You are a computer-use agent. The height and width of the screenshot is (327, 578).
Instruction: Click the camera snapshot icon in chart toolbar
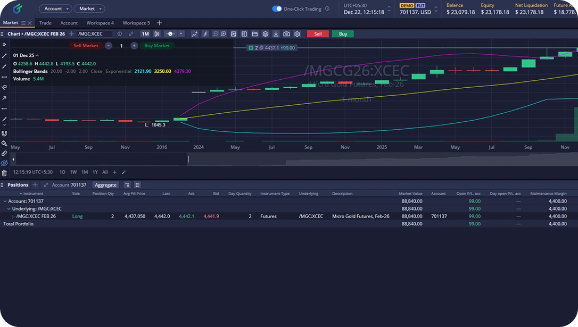click(286, 34)
